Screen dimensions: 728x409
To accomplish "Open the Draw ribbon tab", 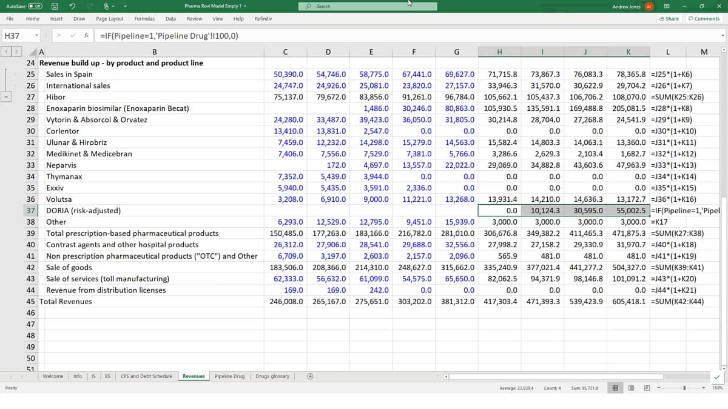I will [x=79, y=19].
